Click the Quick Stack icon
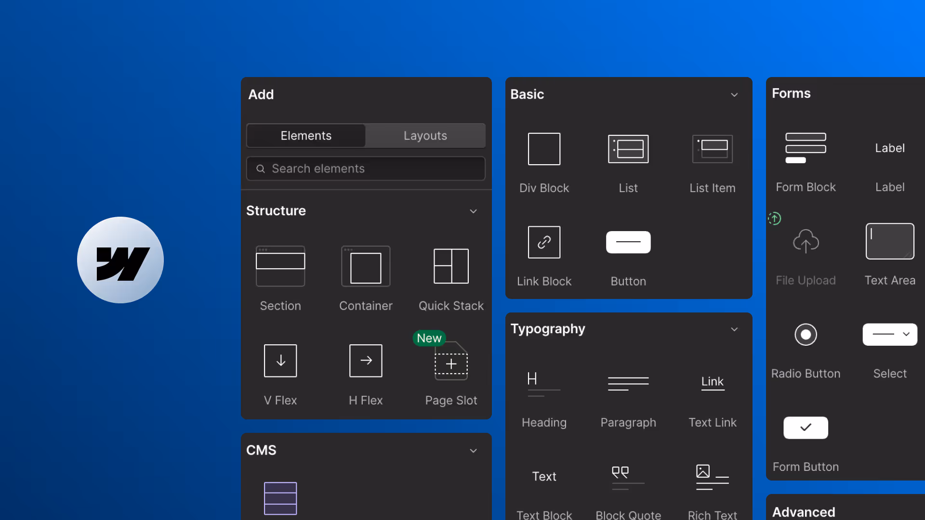This screenshot has width=925, height=520. pyautogui.click(x=451, y=266)
